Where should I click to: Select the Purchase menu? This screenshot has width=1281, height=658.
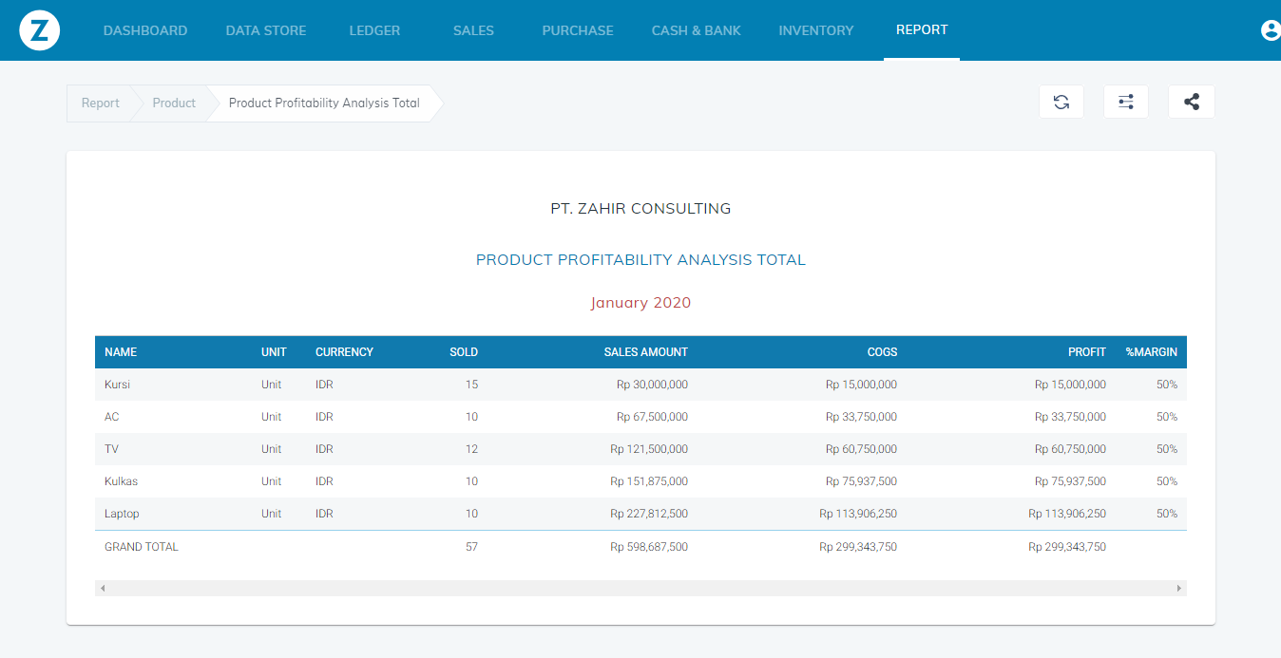[x=578, y=30]
